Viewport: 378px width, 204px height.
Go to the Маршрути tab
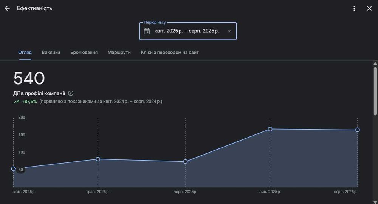click(119, 52)
